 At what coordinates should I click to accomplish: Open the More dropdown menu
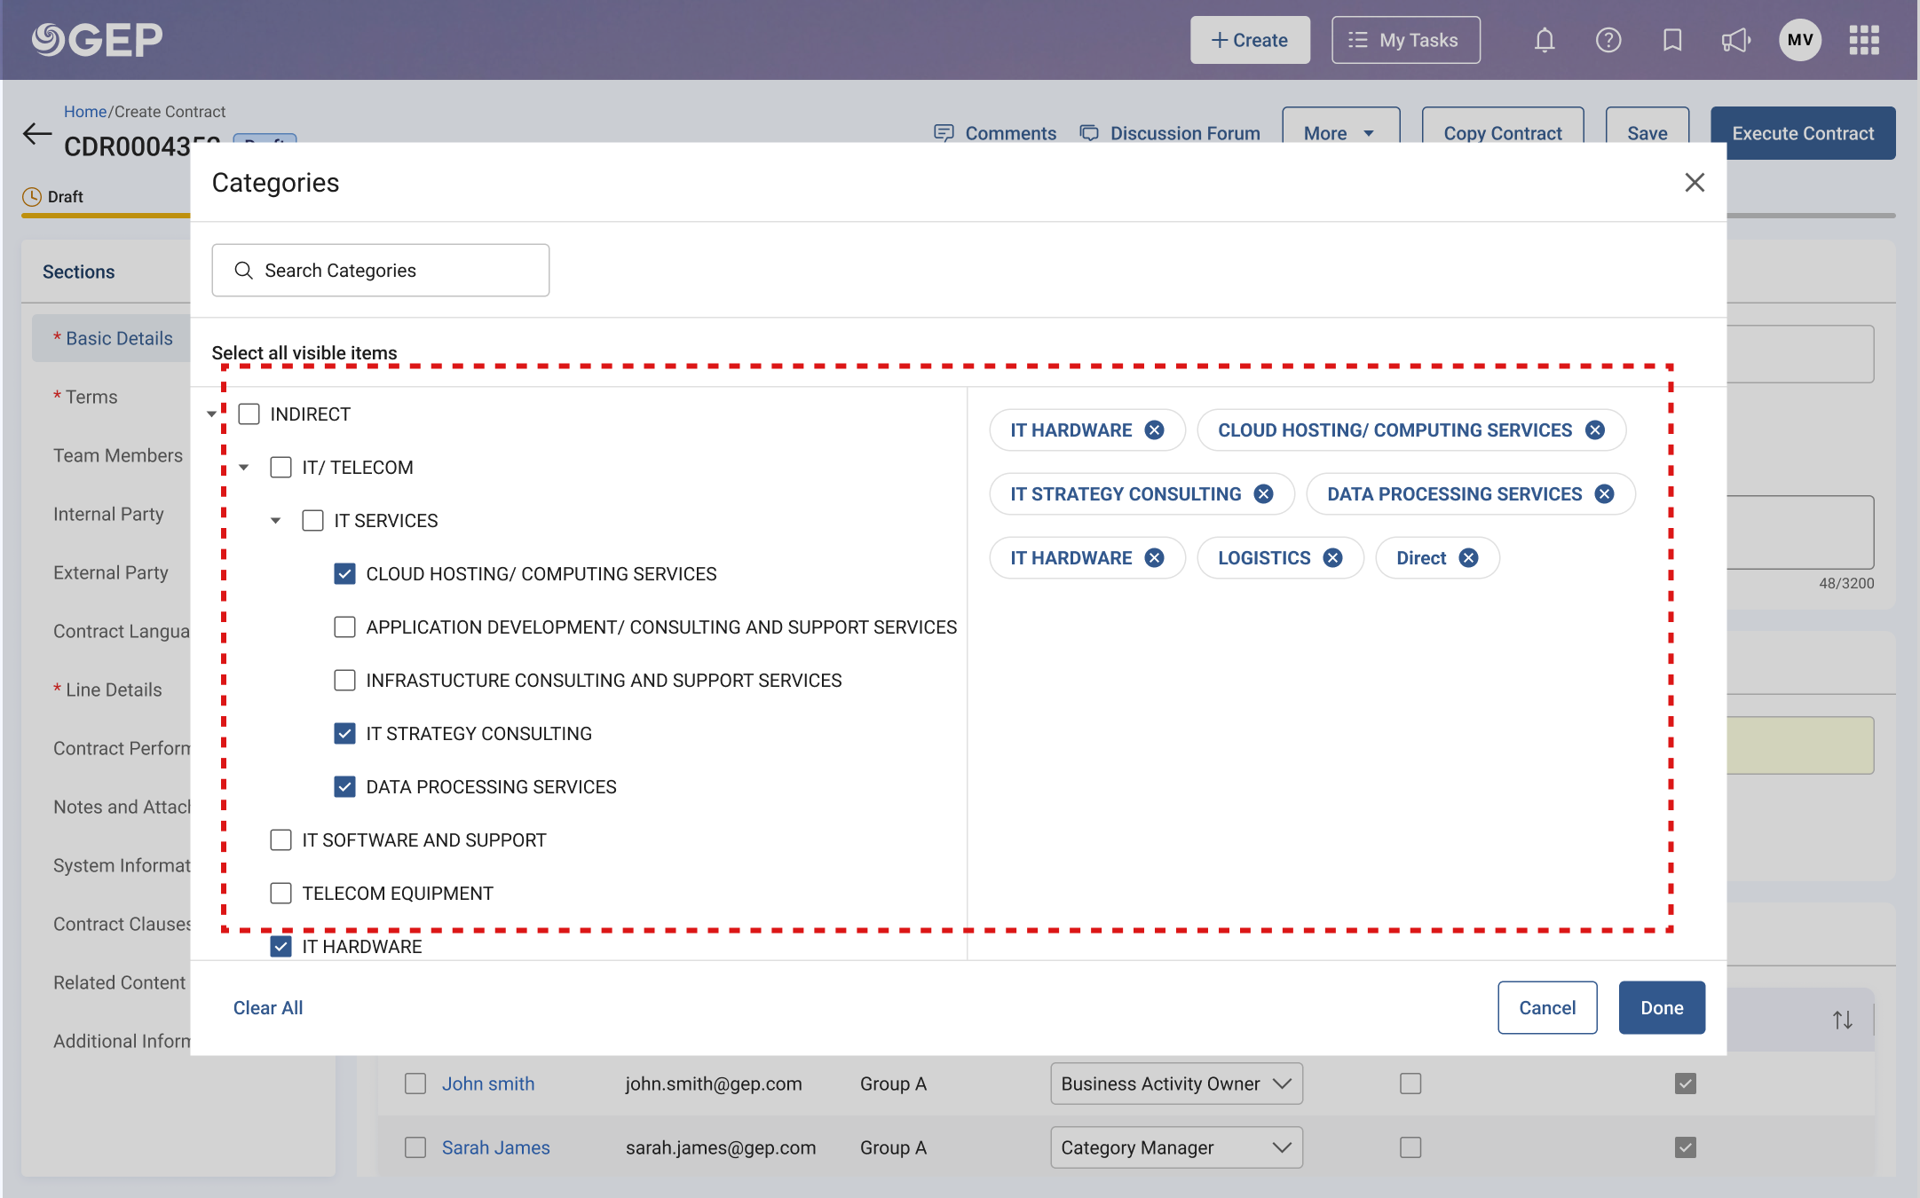click(x=1340, y=133)
